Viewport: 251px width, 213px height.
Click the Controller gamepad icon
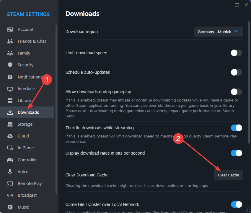pyautogui.click(x=10, y=160)
